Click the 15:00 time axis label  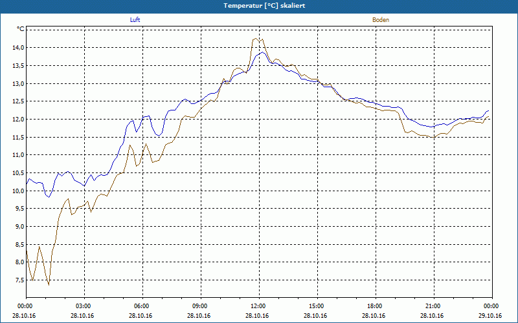tap(317, 306)
